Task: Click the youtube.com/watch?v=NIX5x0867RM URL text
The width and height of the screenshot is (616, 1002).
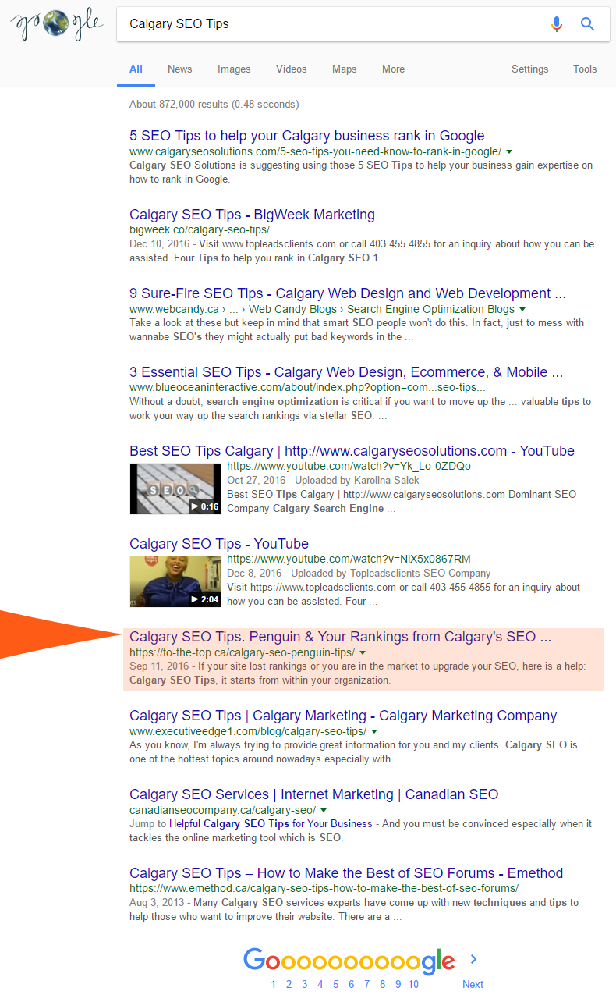Action: (x=349, y=559)
